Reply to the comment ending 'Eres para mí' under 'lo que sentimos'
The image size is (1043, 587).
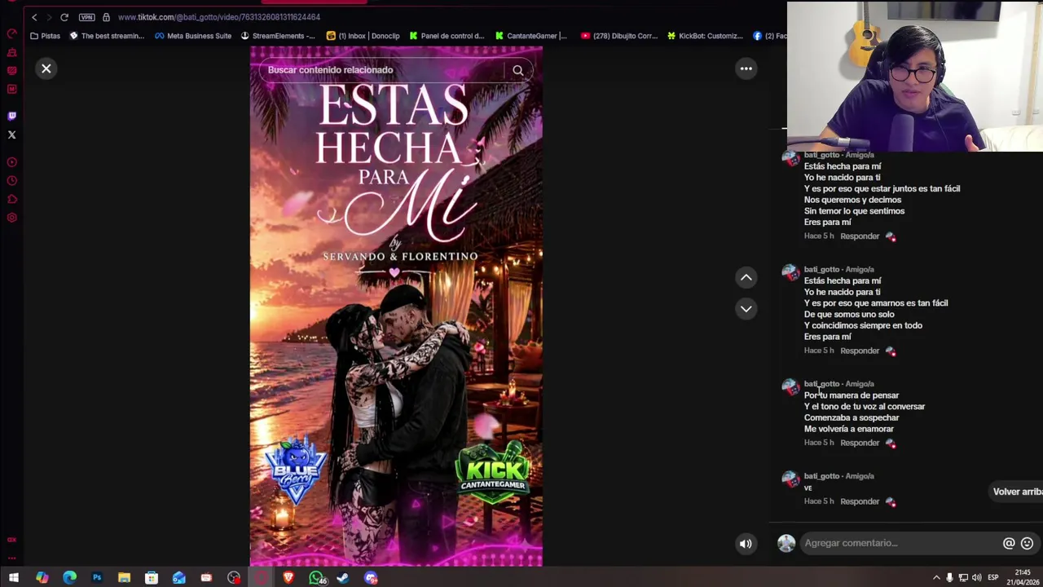(860, 236)
